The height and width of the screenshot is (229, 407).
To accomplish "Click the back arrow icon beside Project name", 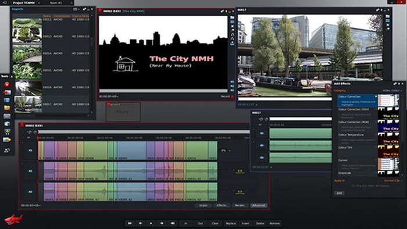I will point(5,2).
